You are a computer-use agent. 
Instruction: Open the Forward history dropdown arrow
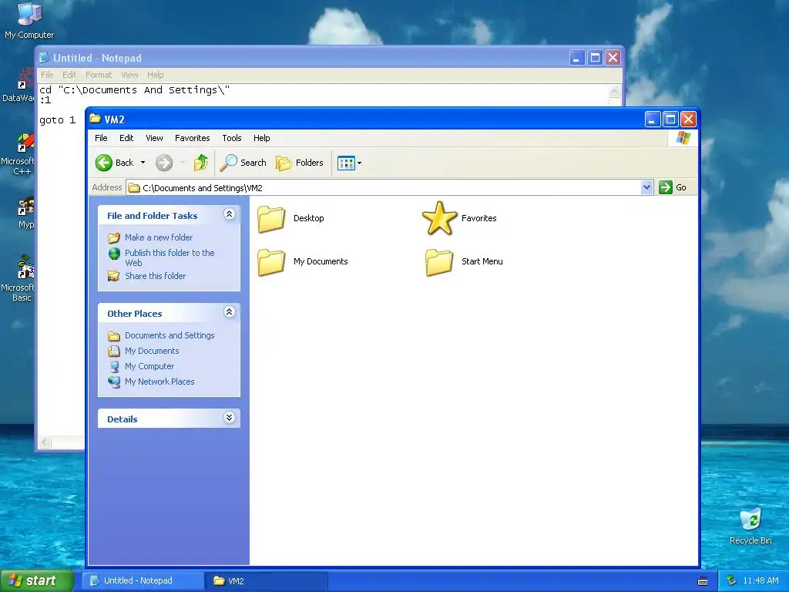tap(182, 163)
